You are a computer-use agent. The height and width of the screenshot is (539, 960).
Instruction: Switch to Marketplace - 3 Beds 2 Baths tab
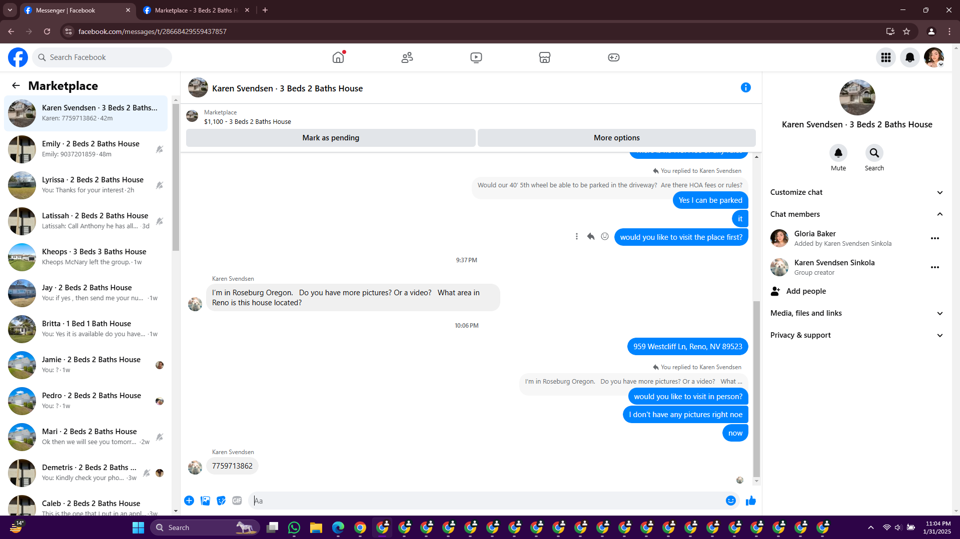(x=197, y=10)
